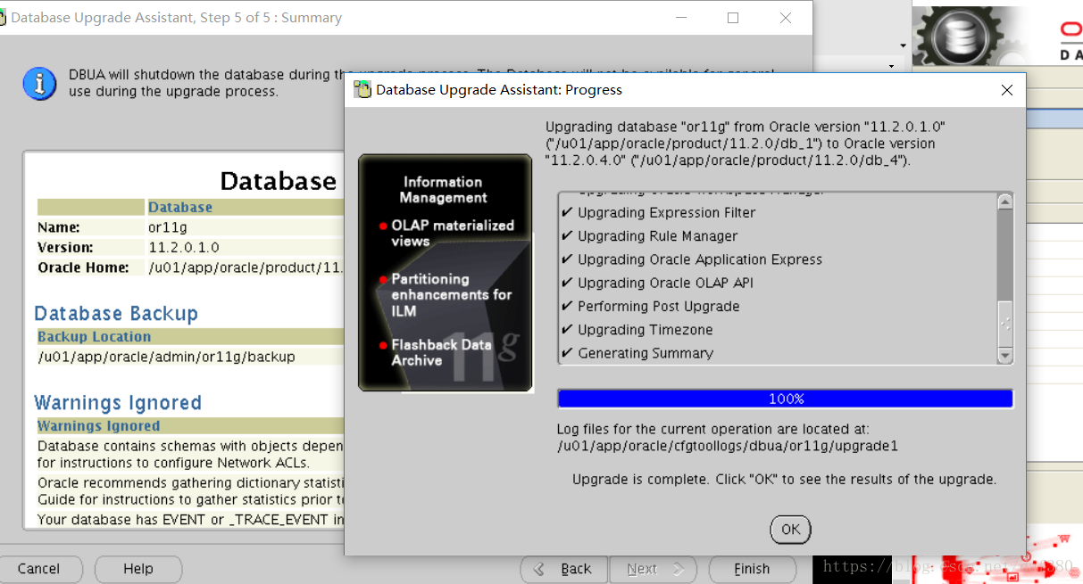
Task: Close the Database Upgrade Assistant Progress dialog
Action: tap(1007, 90)
